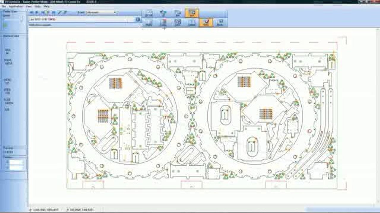Open the Application menu

click(16, 6)
